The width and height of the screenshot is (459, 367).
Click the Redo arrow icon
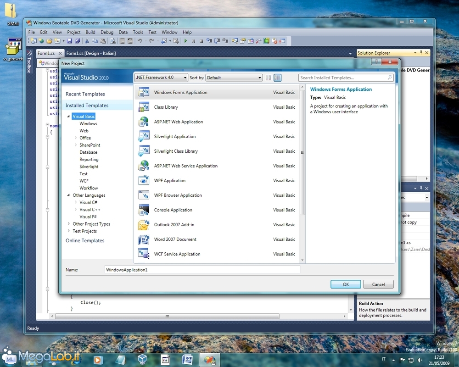tap(151, 41)
